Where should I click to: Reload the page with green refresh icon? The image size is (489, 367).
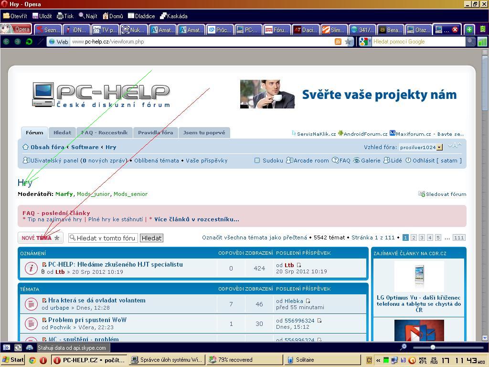[x=29, y=42]
